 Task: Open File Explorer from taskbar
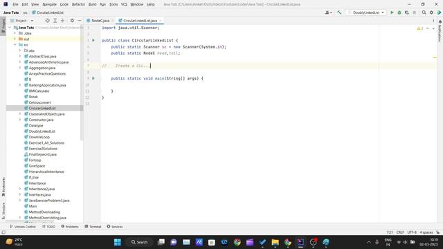click(x=275, y=242)
